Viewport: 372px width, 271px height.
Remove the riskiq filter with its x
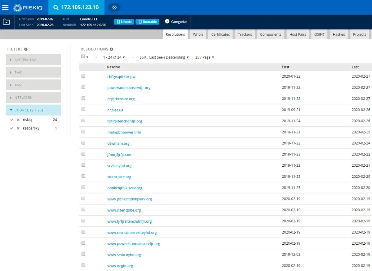18,120
